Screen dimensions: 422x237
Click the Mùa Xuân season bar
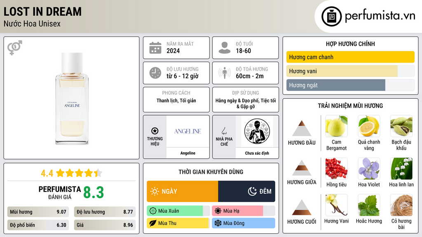pos(178,211)
